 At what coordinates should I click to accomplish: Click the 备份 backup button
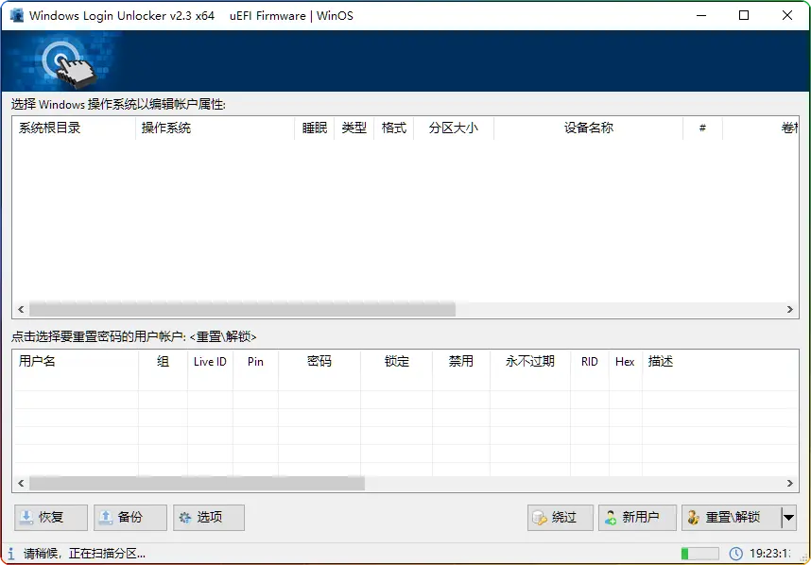pyautogui.click(x=130, y=518)
